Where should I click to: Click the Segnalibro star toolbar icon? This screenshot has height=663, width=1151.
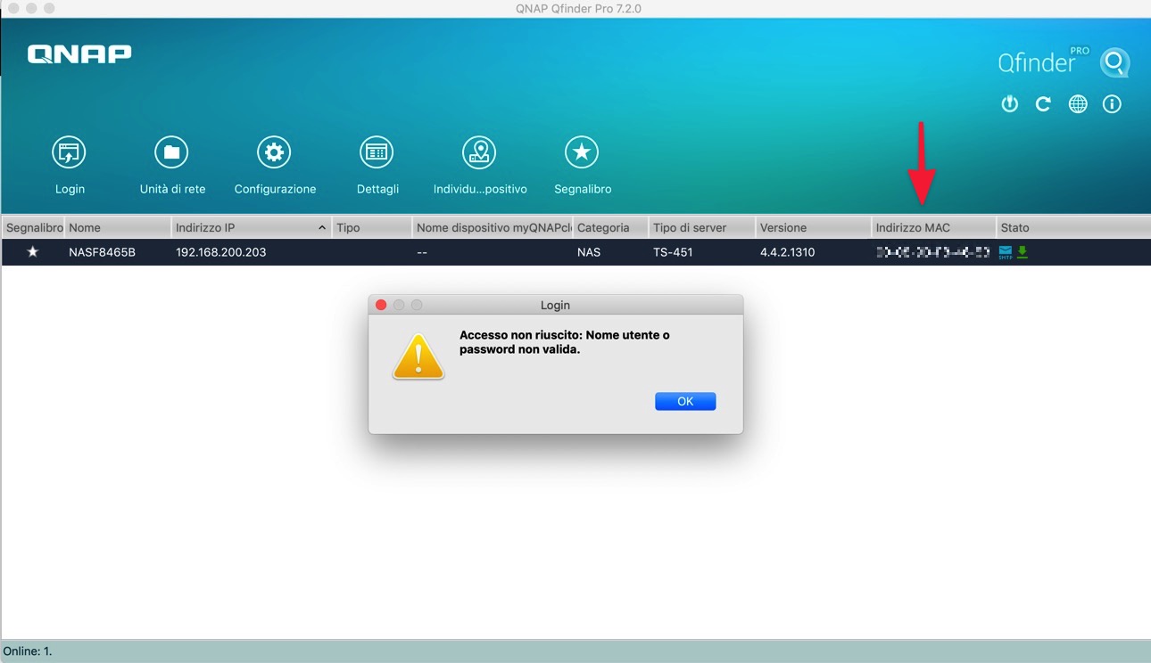[582, 153]
